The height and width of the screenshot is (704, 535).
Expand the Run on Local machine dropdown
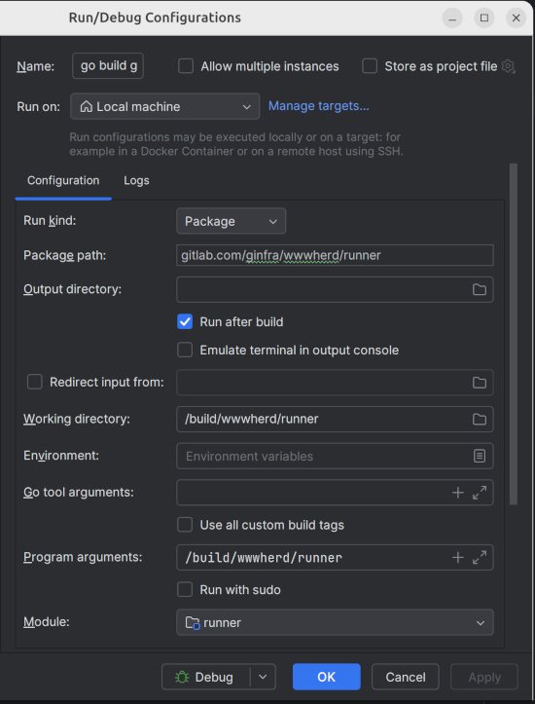pos(165,106)
